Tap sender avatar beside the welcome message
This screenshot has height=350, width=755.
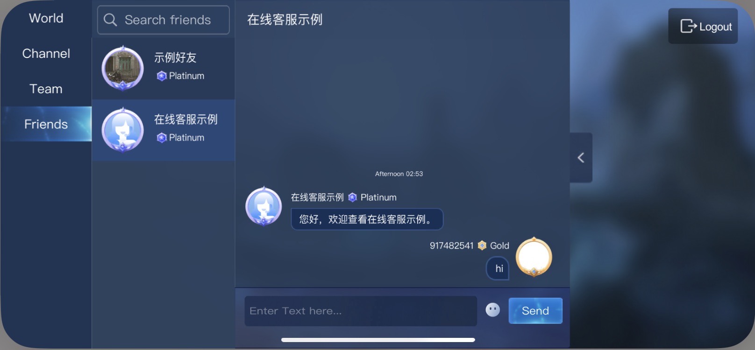point(264,206)
